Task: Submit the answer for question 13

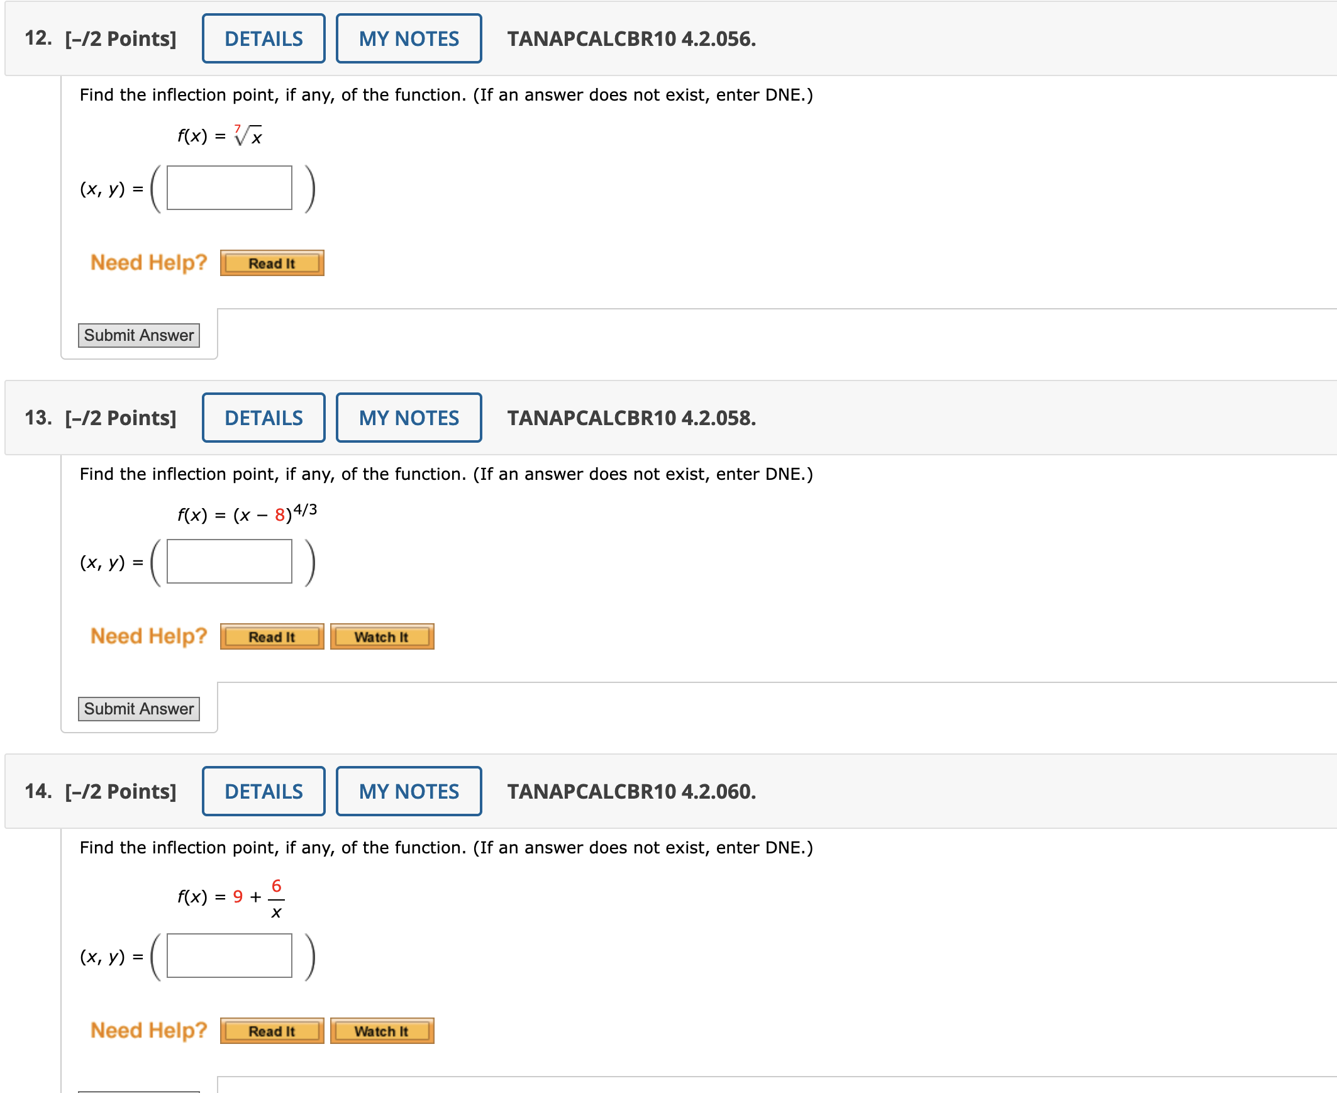Action: [x=138, y=708]
